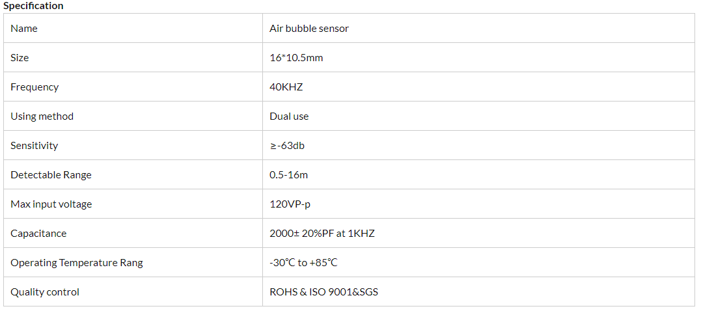Click the Detectable Range label
Image resolution: width=701 pixels, height=313 pixels.
(51, 175)
